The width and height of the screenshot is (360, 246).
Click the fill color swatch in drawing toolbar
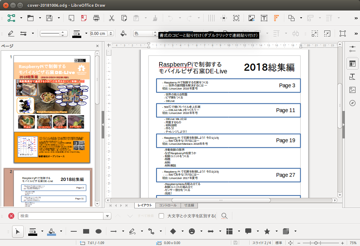52,231
